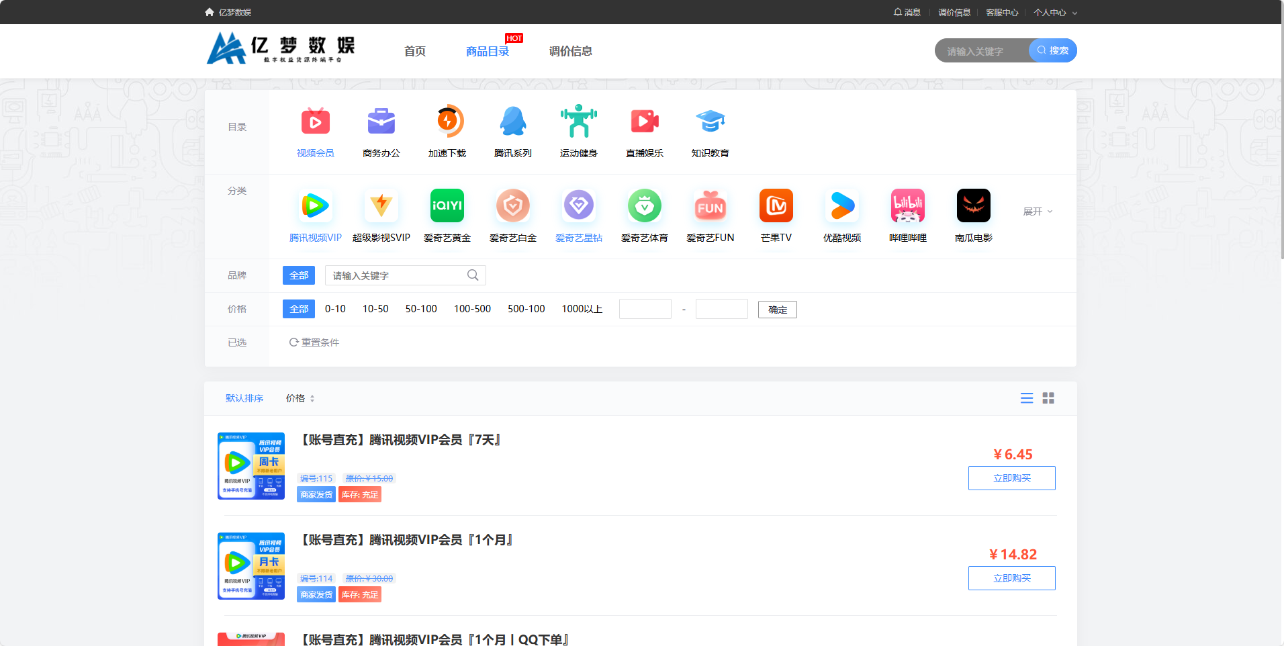Pick the 芒果TV icon
1284x646 pixels.
[x=776, y=205]
